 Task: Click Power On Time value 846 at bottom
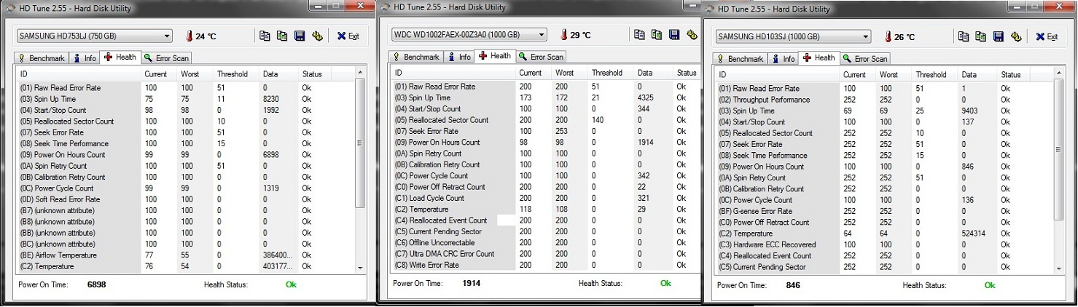(794, 286)
